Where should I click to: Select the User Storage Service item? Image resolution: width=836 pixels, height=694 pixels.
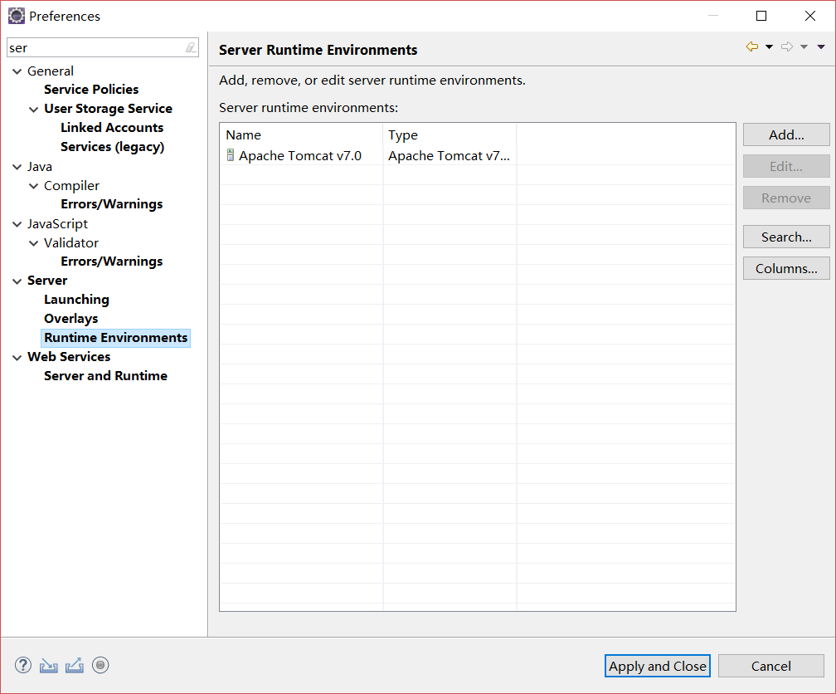tap(108, 109)
